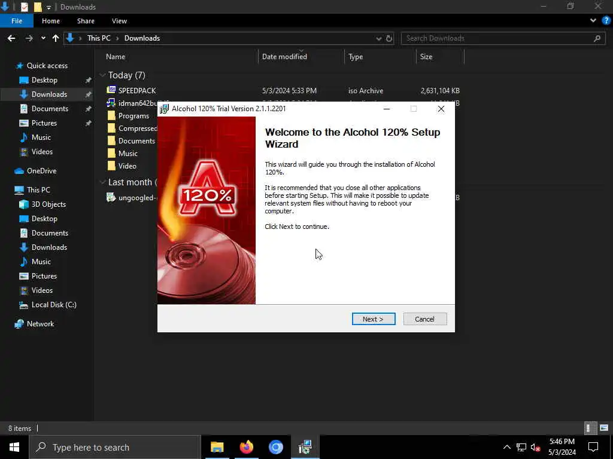Collapse the Today (7) group
This screenshot has height=459, width=613.
[102, 75]
